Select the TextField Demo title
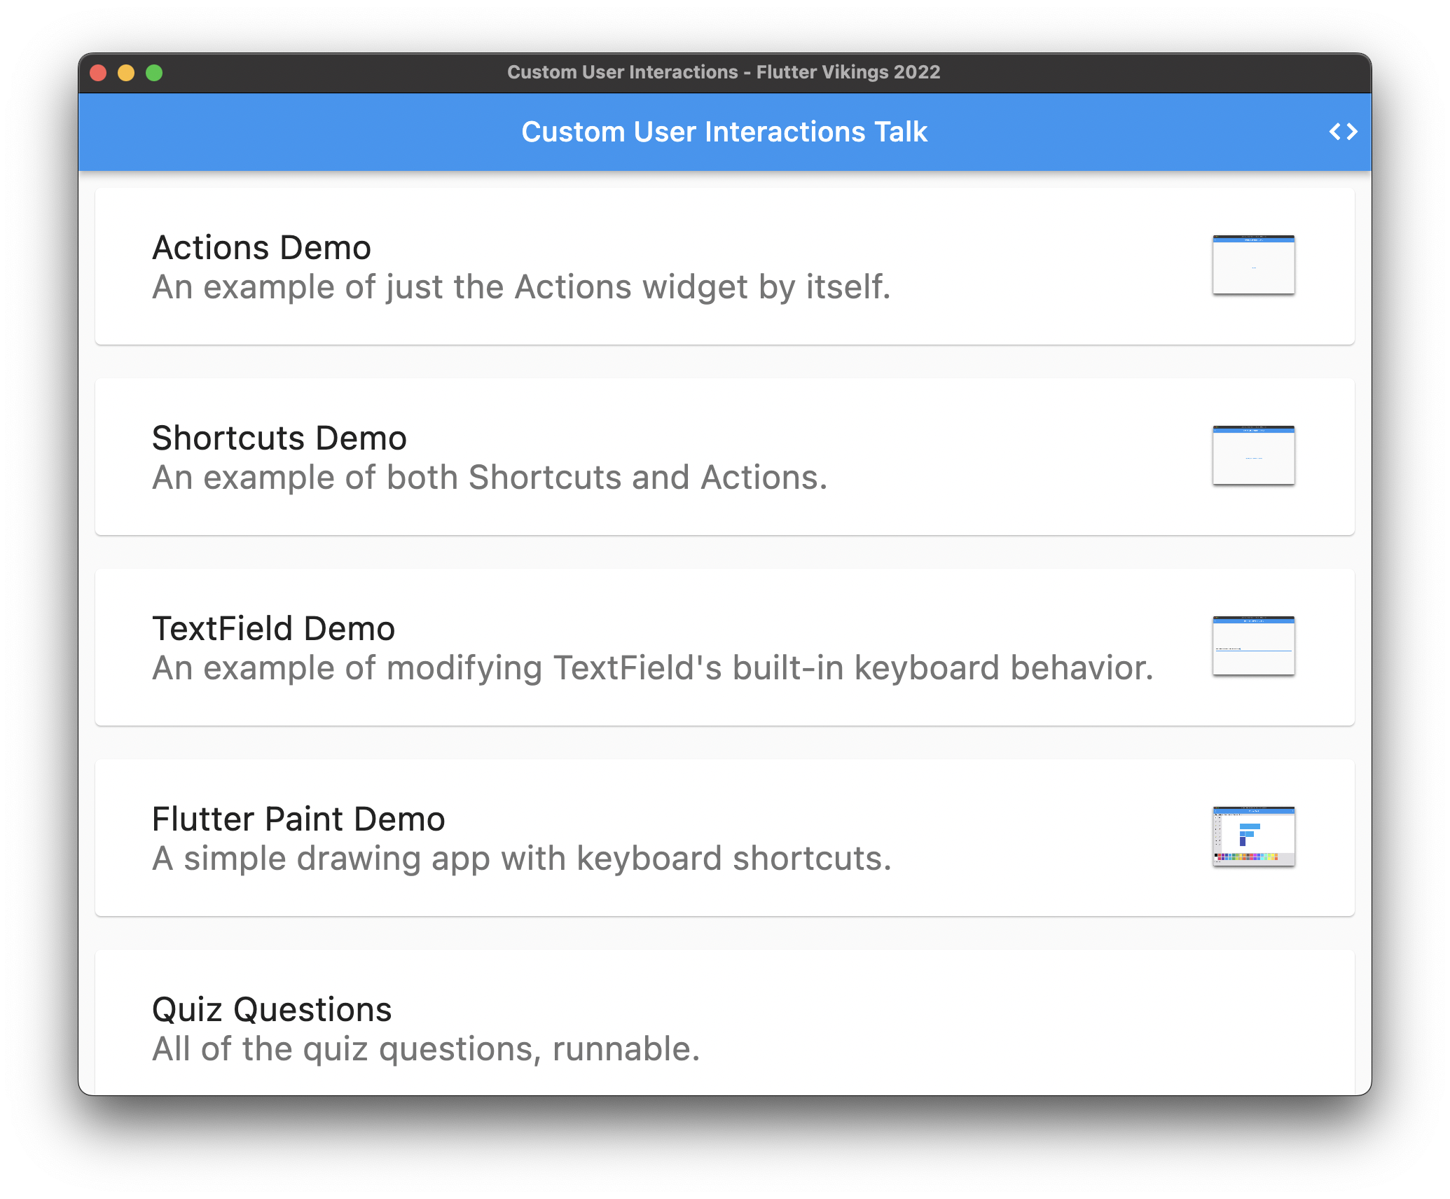This screenshot has height=1199, width=1450. tap(274, 629)
